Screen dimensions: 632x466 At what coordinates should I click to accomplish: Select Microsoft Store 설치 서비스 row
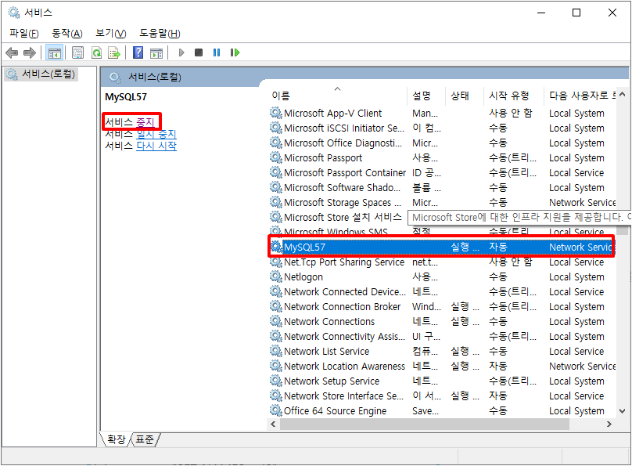click(338, 218)
